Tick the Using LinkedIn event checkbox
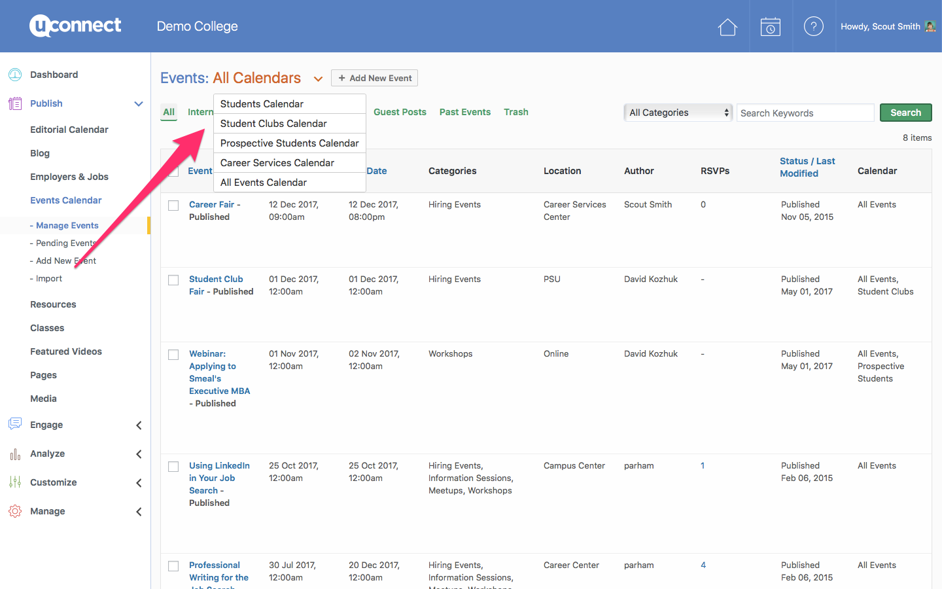 [x=173, y=467]
